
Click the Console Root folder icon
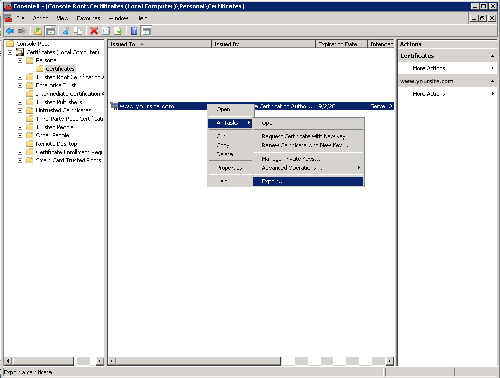(x=10, y=43)
